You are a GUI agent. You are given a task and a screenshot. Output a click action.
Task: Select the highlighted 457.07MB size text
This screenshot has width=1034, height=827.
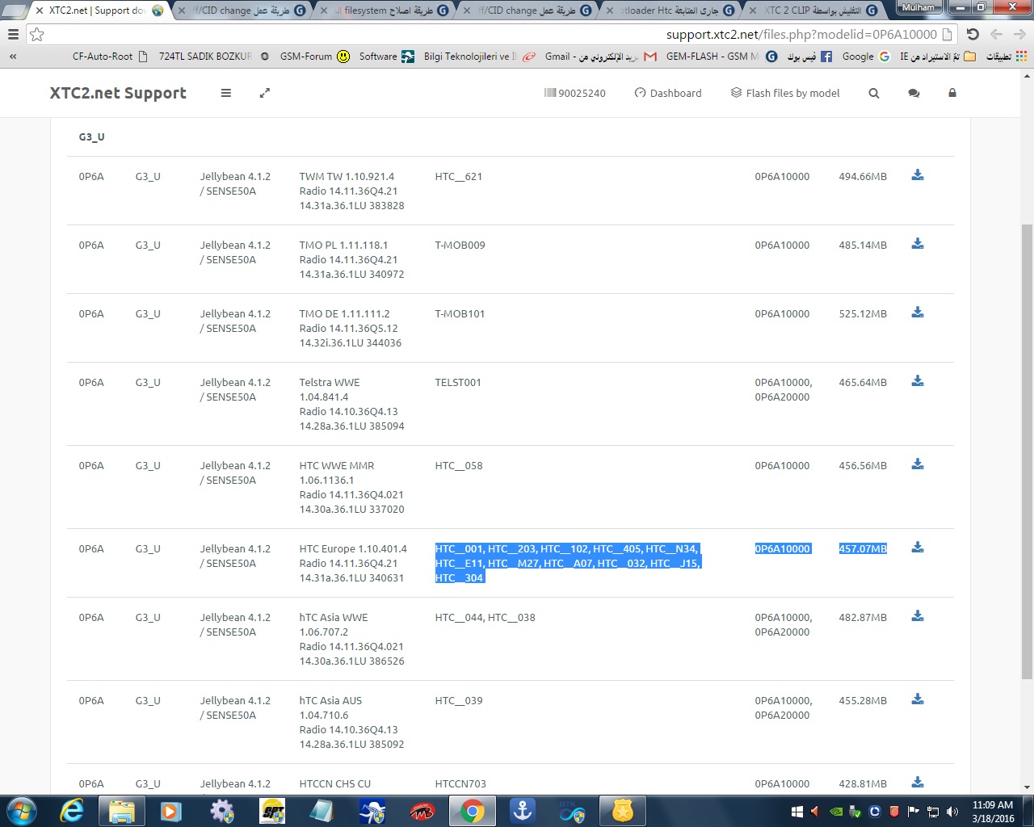pos(863,548)
